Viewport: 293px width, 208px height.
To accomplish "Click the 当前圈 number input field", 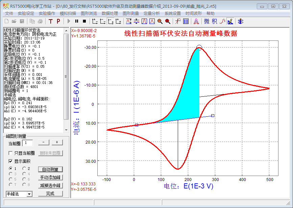I will [x=27, y=143].
